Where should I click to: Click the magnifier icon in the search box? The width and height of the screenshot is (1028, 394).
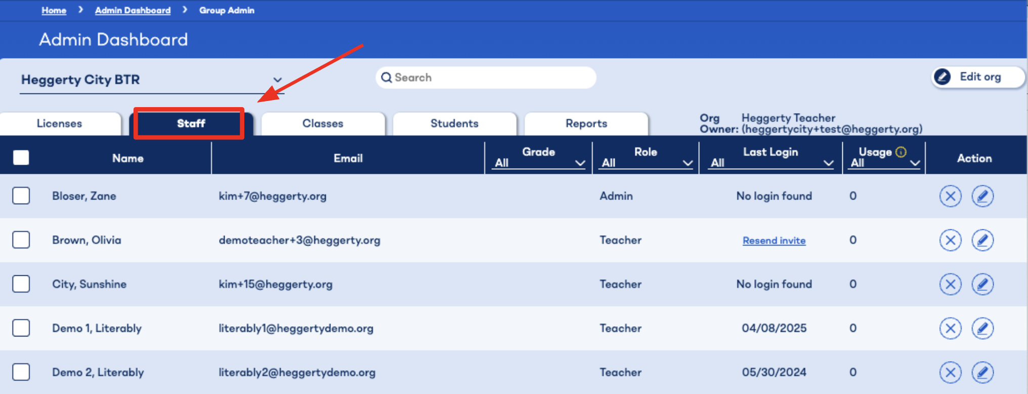tap(387, 77)
